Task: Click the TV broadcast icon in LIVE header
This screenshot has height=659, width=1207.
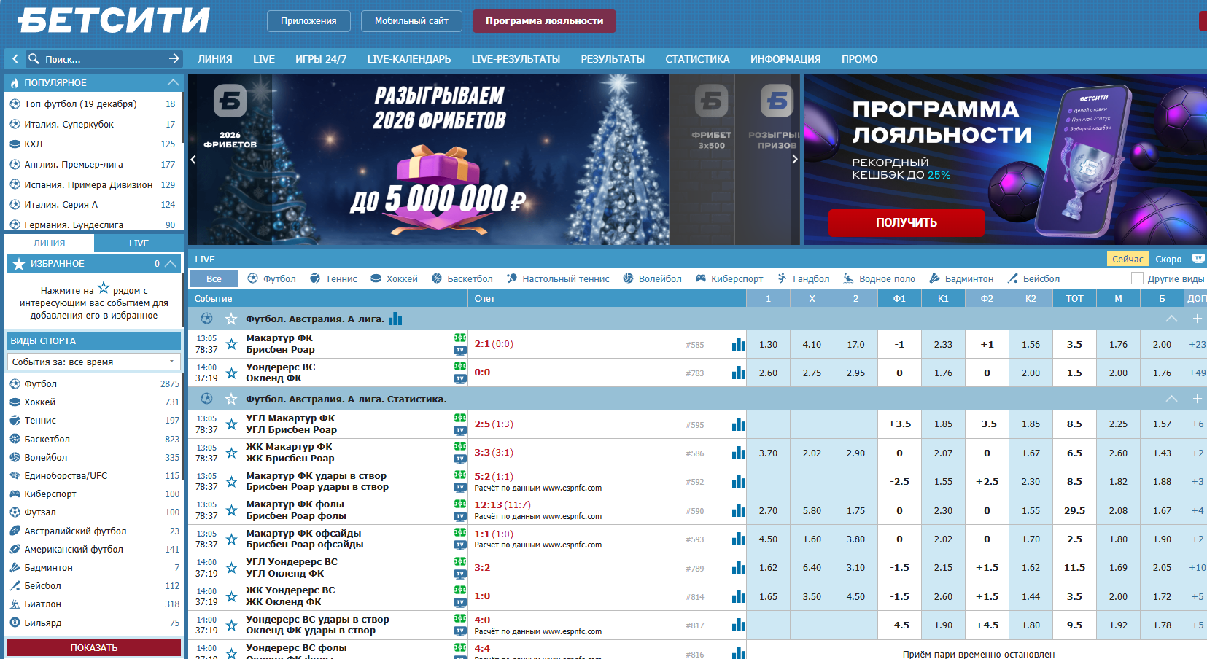Action: coord(1198,259)
